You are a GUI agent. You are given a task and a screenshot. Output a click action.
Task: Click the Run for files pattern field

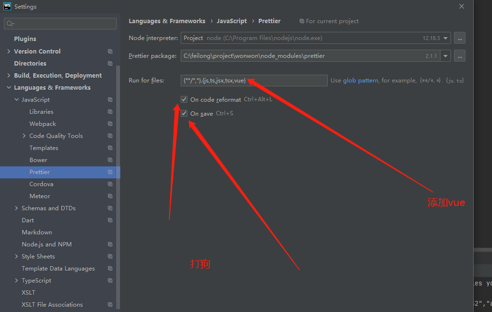point(254,81)
